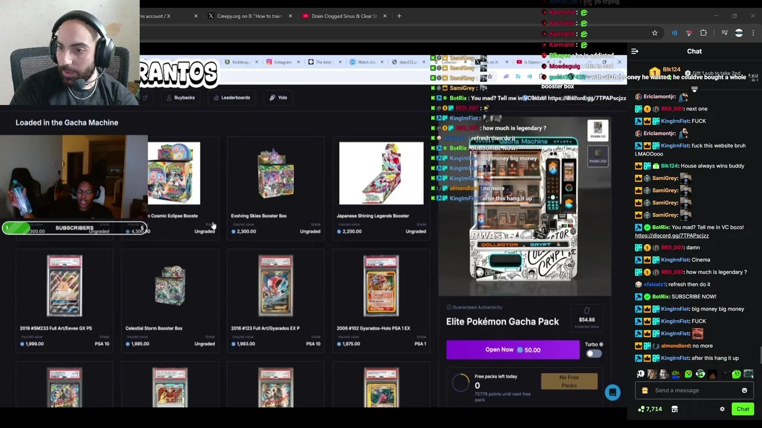Open chat settings gear icon
The height and width of the screenshot is (428, 762).
pos(722,409)
